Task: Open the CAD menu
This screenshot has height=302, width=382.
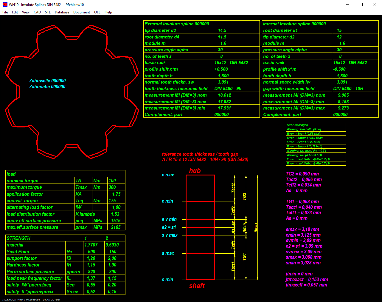Action: tap(37, 12)
